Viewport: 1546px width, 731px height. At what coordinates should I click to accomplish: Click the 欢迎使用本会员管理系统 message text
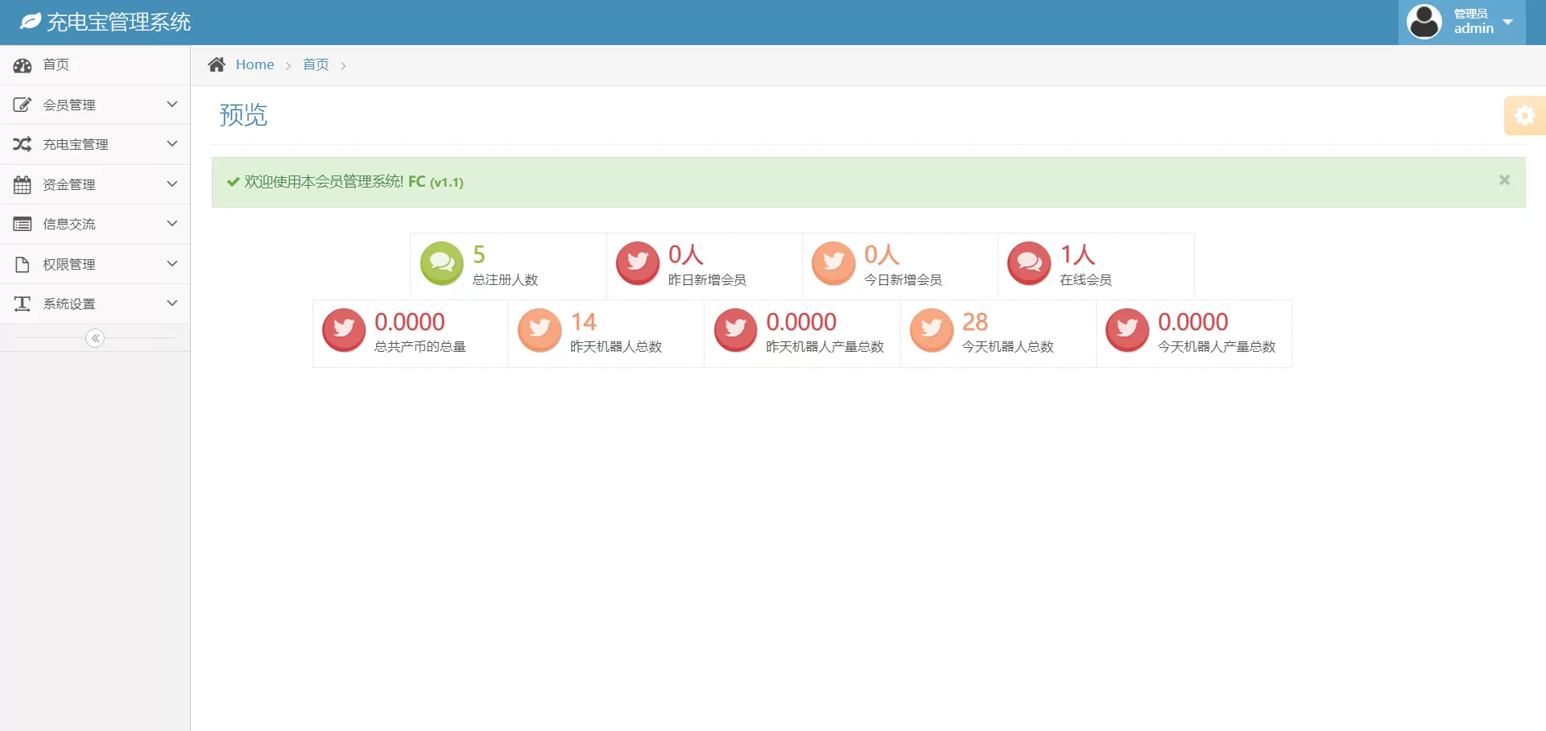click(324, 182)
